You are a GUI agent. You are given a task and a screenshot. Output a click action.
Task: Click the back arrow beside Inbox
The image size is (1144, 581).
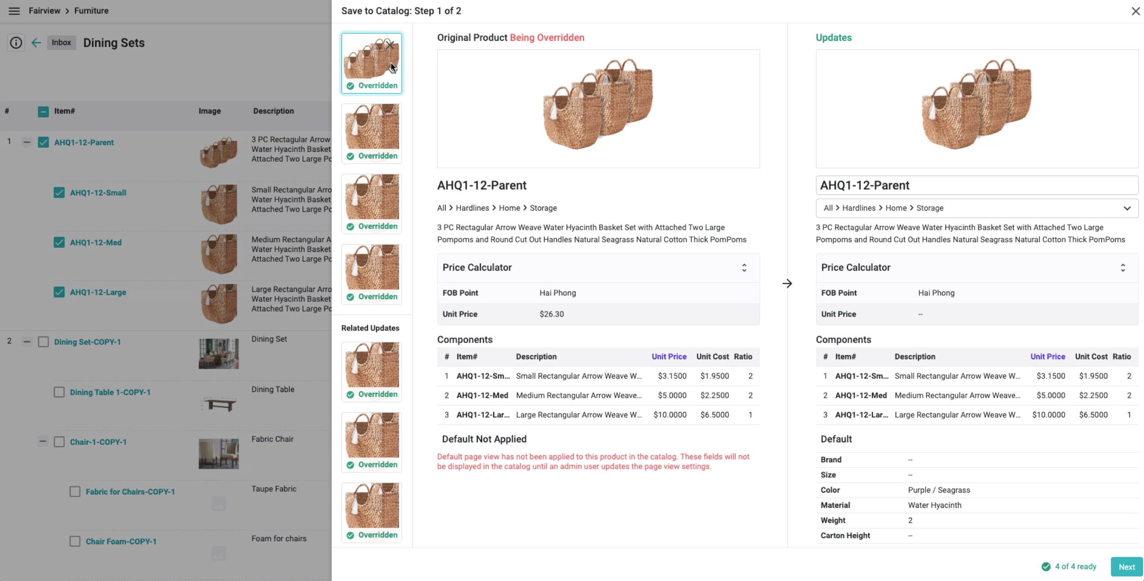pyautogui.click(x=36, y=43)
